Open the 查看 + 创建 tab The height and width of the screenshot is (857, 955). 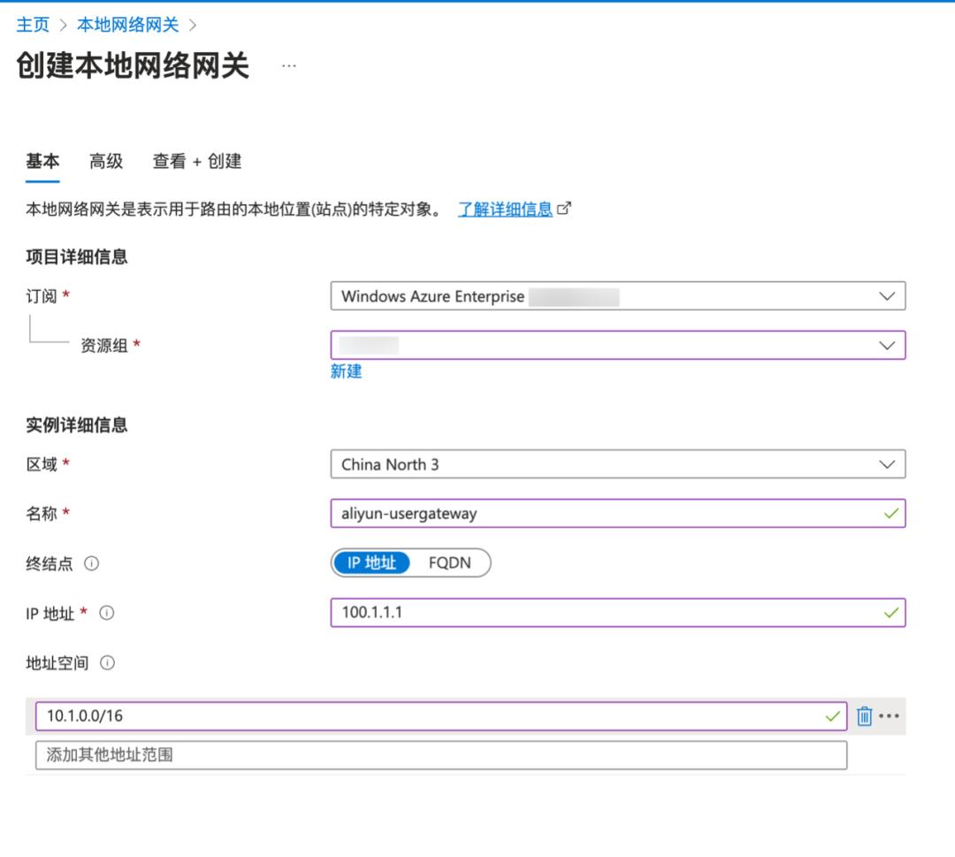pos(195,162)
